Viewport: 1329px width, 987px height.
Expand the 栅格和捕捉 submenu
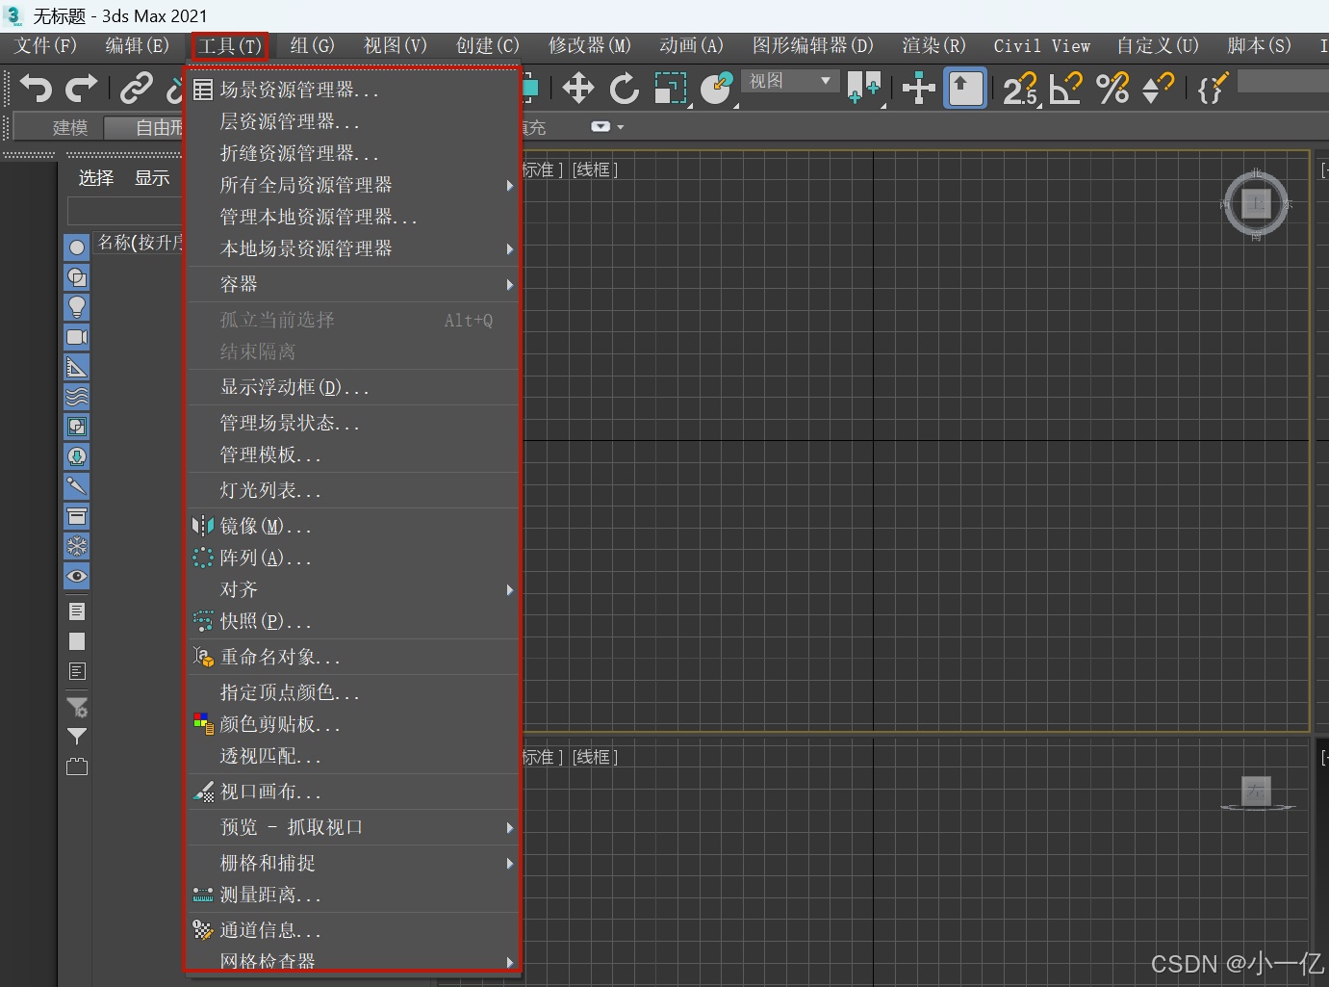pyautogui.click(x=353, y=863)
